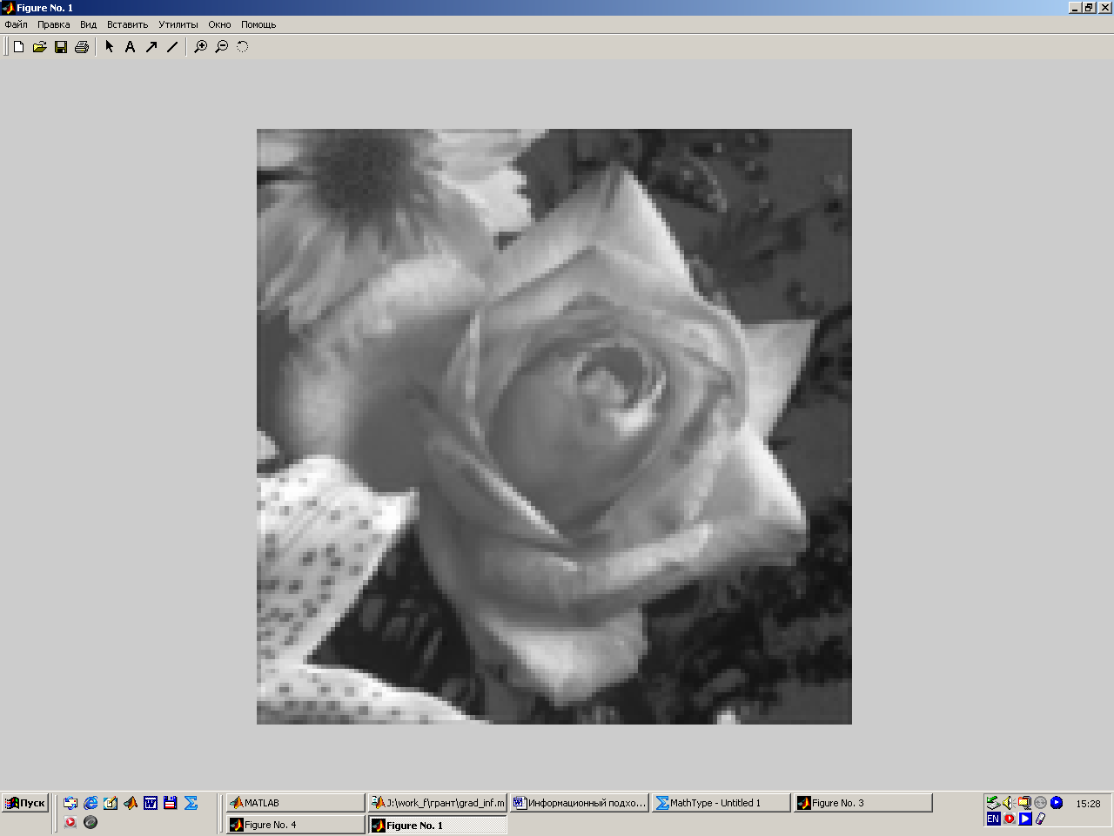Open the Окно menu
Image resolution: width=1114 pixels, height=836 pixels.
219,24
